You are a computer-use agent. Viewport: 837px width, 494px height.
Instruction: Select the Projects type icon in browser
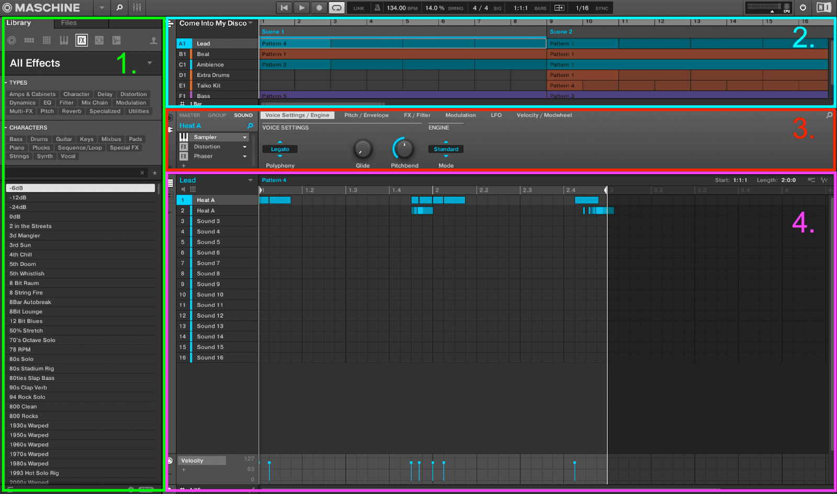point(12,40)
